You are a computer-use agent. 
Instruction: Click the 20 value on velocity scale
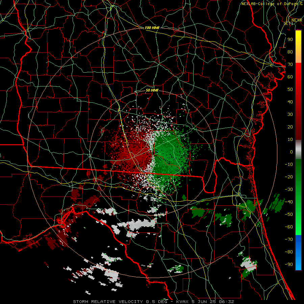[290, 127]
